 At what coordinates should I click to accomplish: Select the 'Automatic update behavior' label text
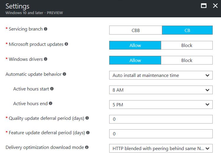34,74
